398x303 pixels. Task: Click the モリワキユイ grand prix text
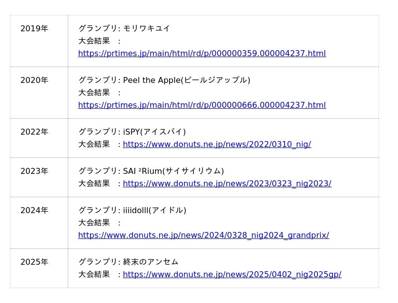[146, 29]
